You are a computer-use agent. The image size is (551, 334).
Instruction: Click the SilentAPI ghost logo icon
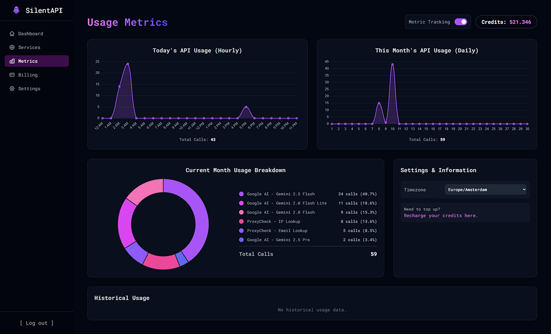pyautogui.click(x=16, y=10)
